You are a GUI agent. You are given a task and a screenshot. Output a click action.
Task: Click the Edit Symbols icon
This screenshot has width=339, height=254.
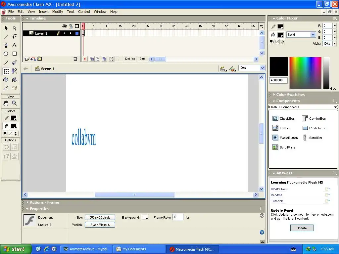(x=233, y=69)
